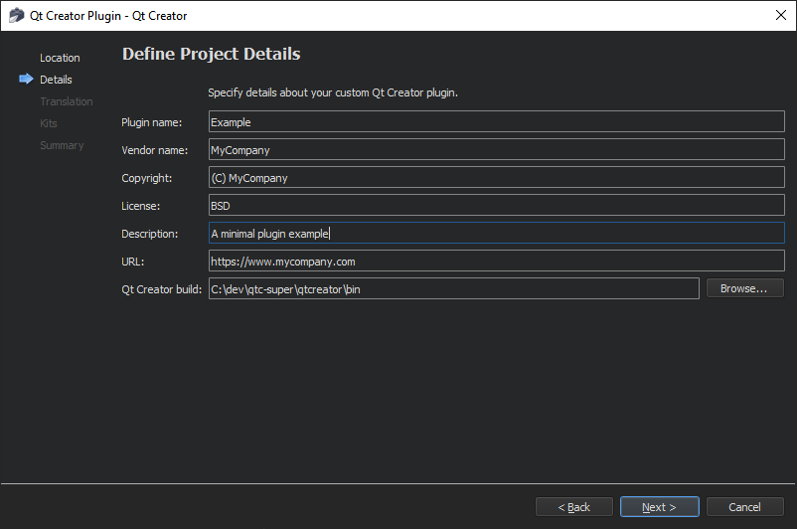Click the Summary step in sidebar
This screenshot has height=529, width=797.
pos(62,145)
